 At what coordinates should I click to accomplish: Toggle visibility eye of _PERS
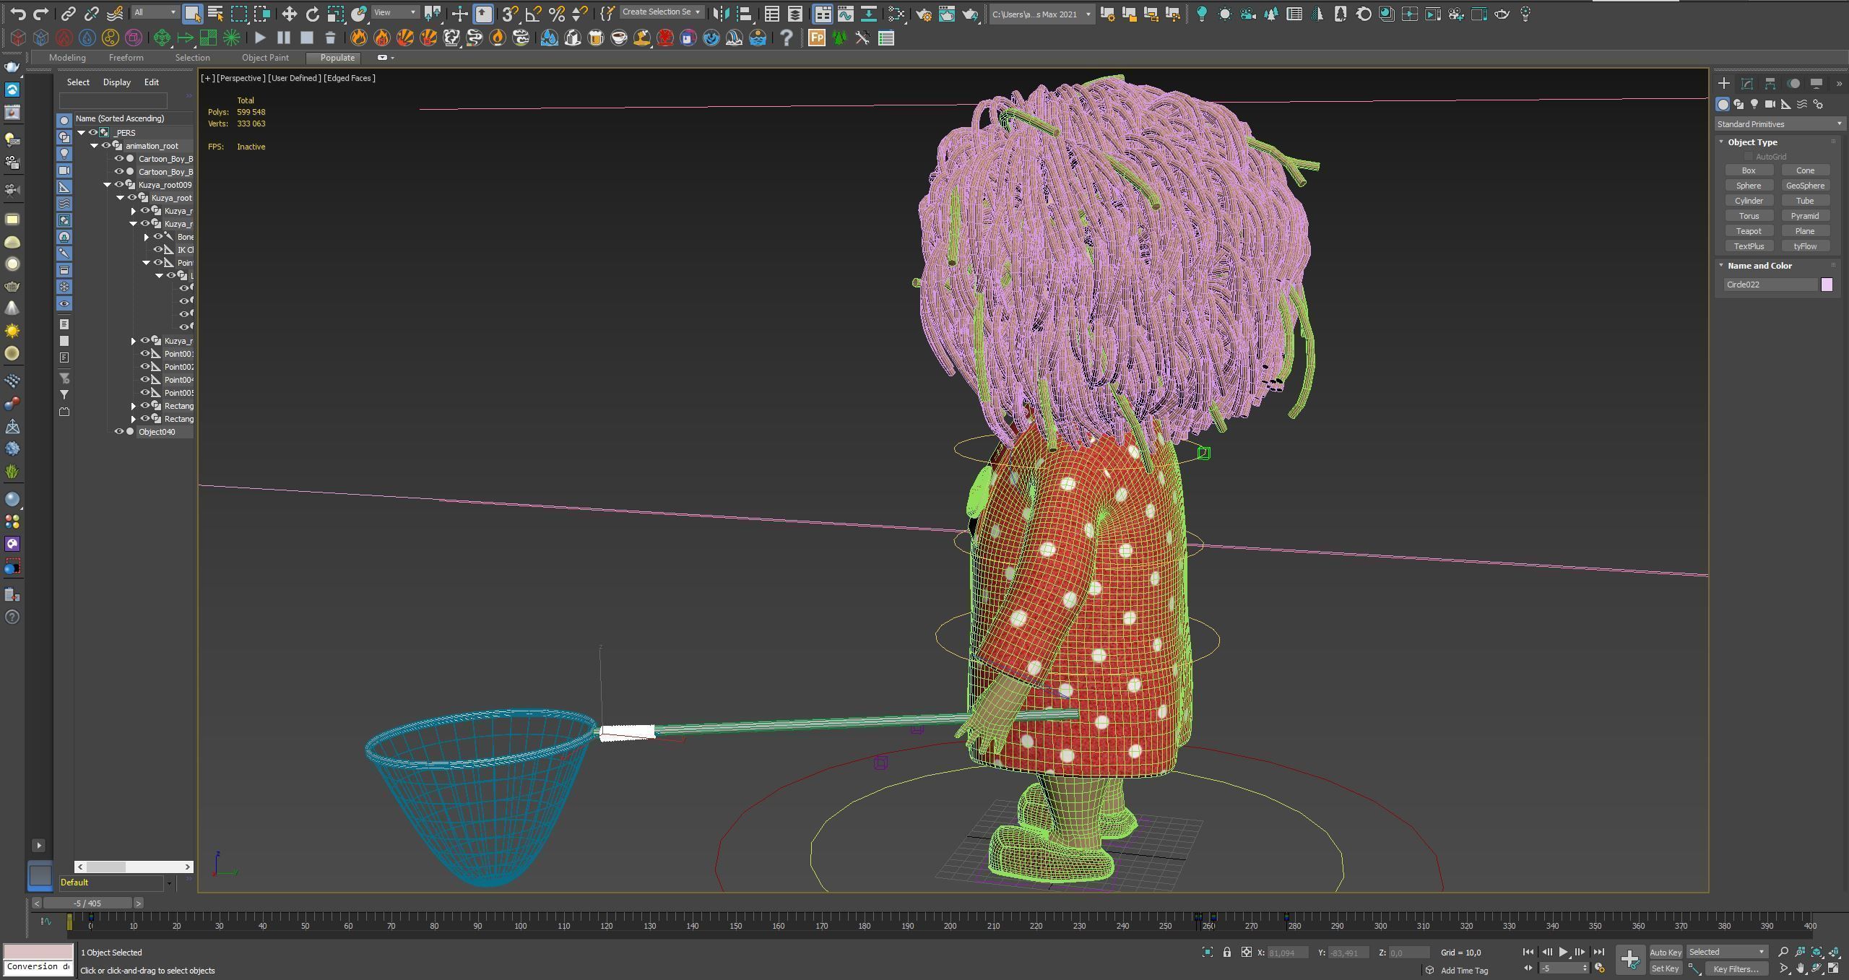[93, 132]
